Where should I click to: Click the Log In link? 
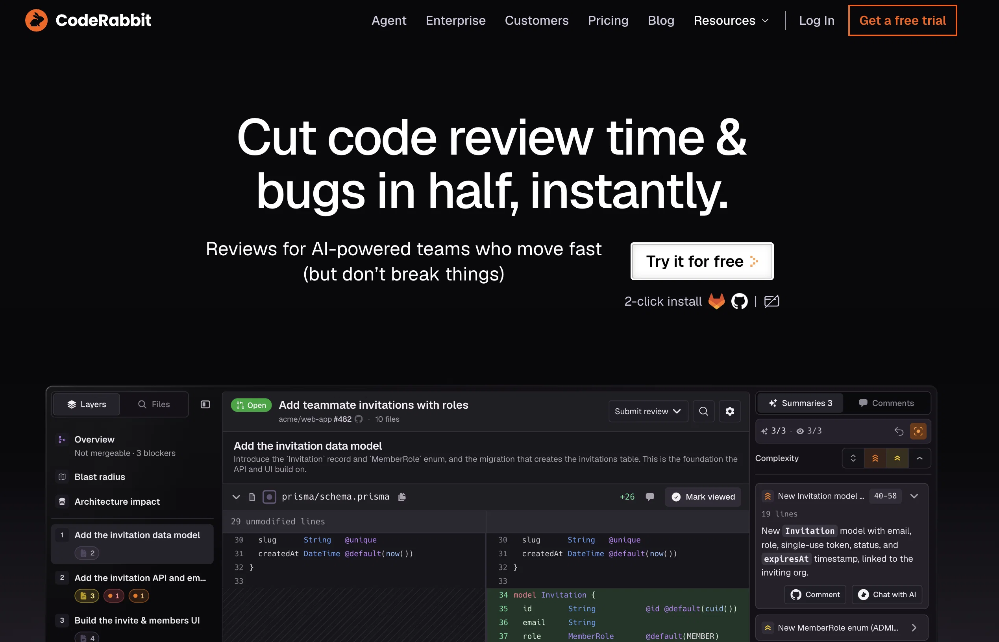pyautogui.click(x=816, y=20)
